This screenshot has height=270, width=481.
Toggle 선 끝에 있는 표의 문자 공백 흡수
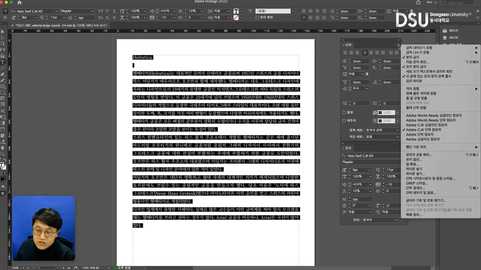click(x=440, y=76)
